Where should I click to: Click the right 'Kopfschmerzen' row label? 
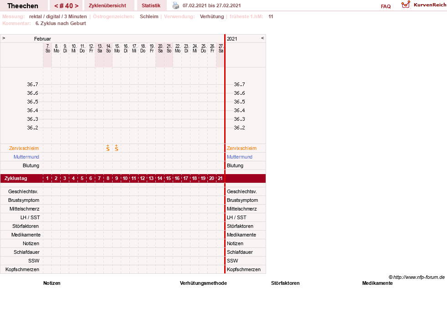(244, 269)
